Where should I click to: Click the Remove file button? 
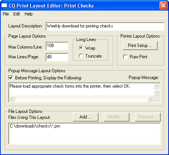(148, 117)
